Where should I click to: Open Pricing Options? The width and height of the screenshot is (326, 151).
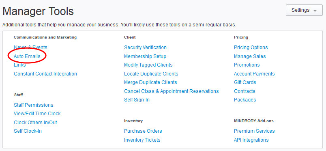251,47
